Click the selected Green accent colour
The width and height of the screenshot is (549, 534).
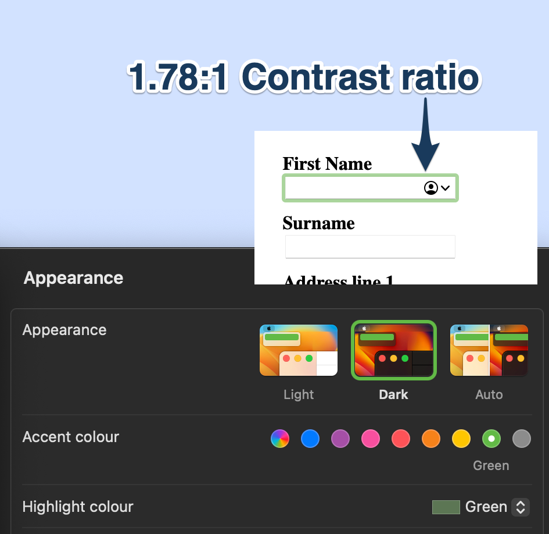tap(491, 439)
